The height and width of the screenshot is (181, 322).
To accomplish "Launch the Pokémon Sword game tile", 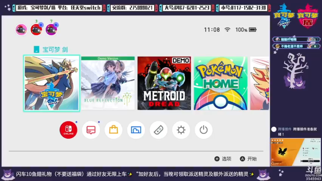I will pyautogui.click(x=52, y=83).
